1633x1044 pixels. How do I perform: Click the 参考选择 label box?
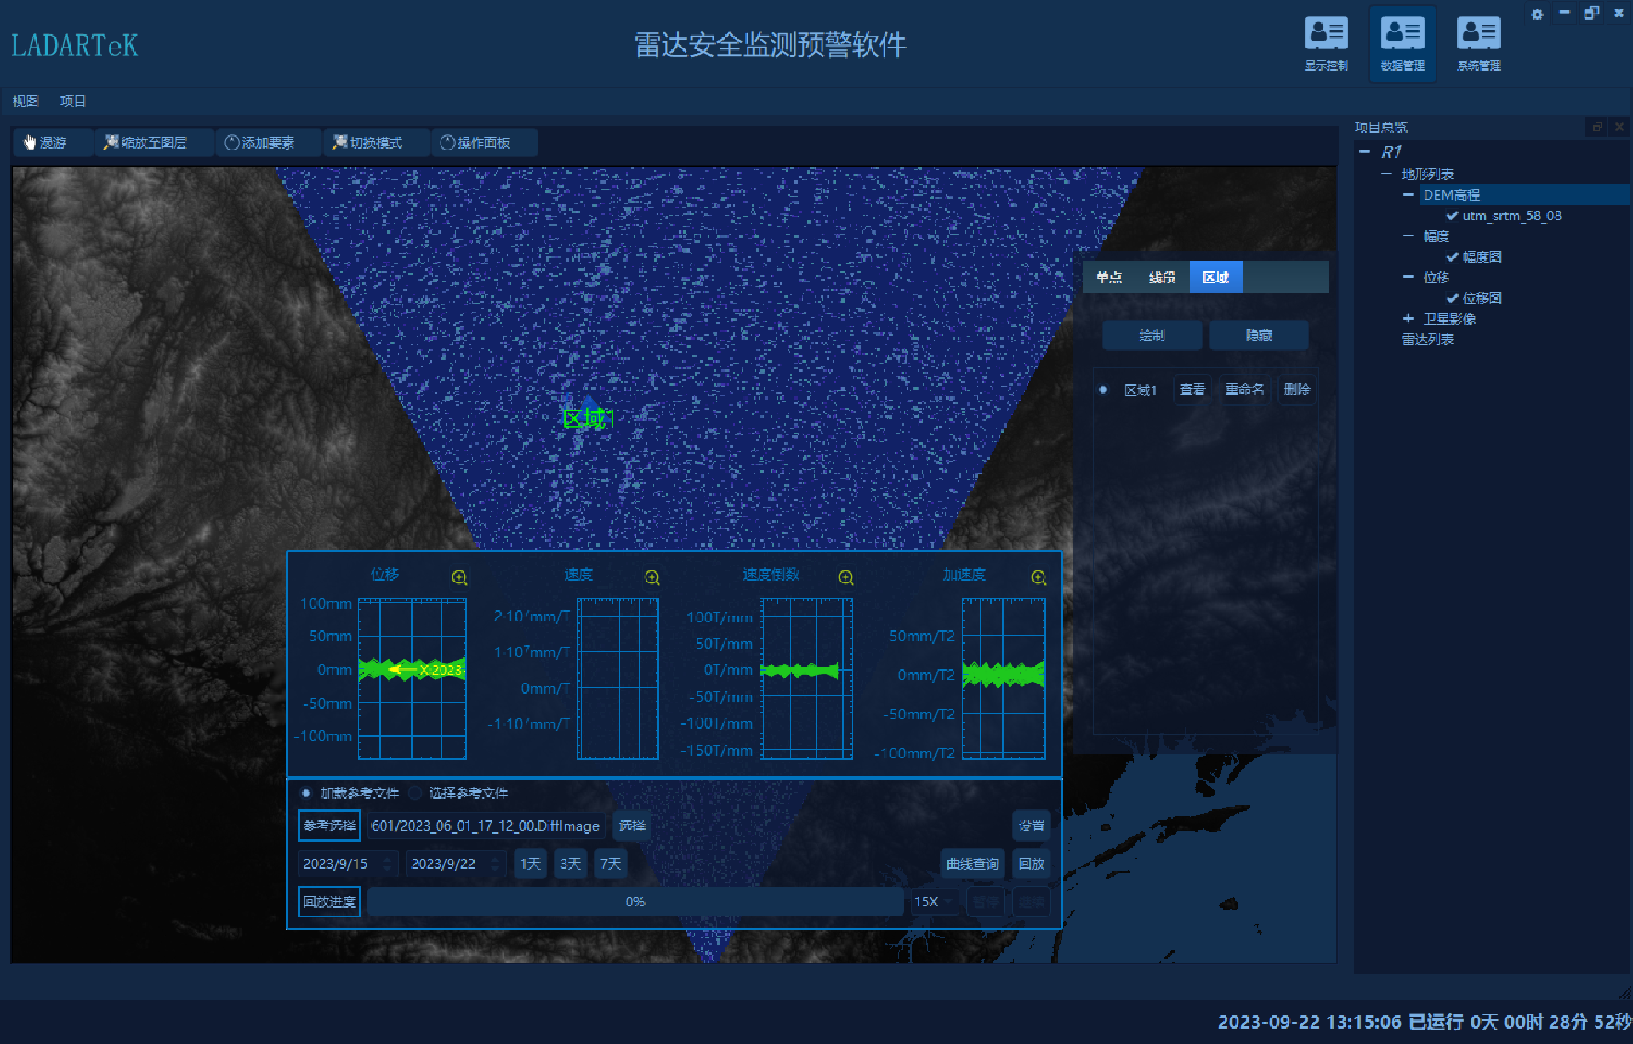pyautogui.click(x=329, y=826)
